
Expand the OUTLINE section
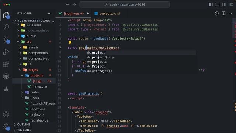tap(34, 125)
